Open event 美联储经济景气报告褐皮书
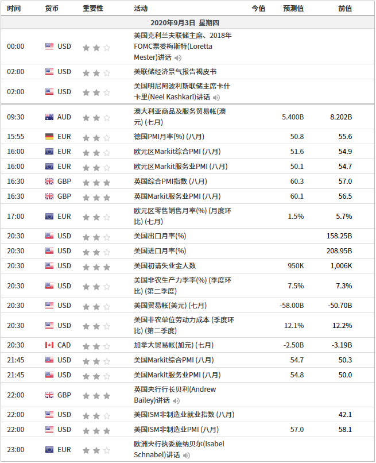This screenshot has width=376, height=463. click(x=175, y=71)
